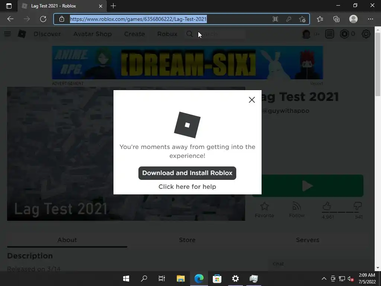
Task: Refresh the current page
Action: (43, 19)
